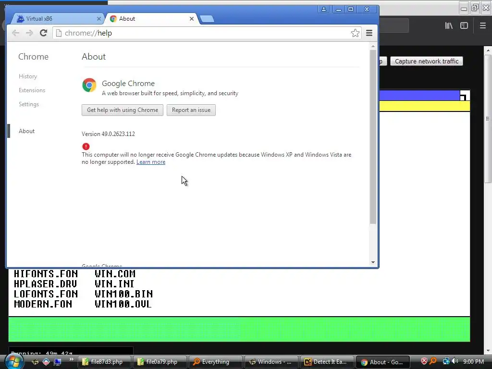Image resolution: width=492 pixels, height=369 pixels.
Task: Click MODERN.FON in the emulator screen
Action: coord(43,304)
